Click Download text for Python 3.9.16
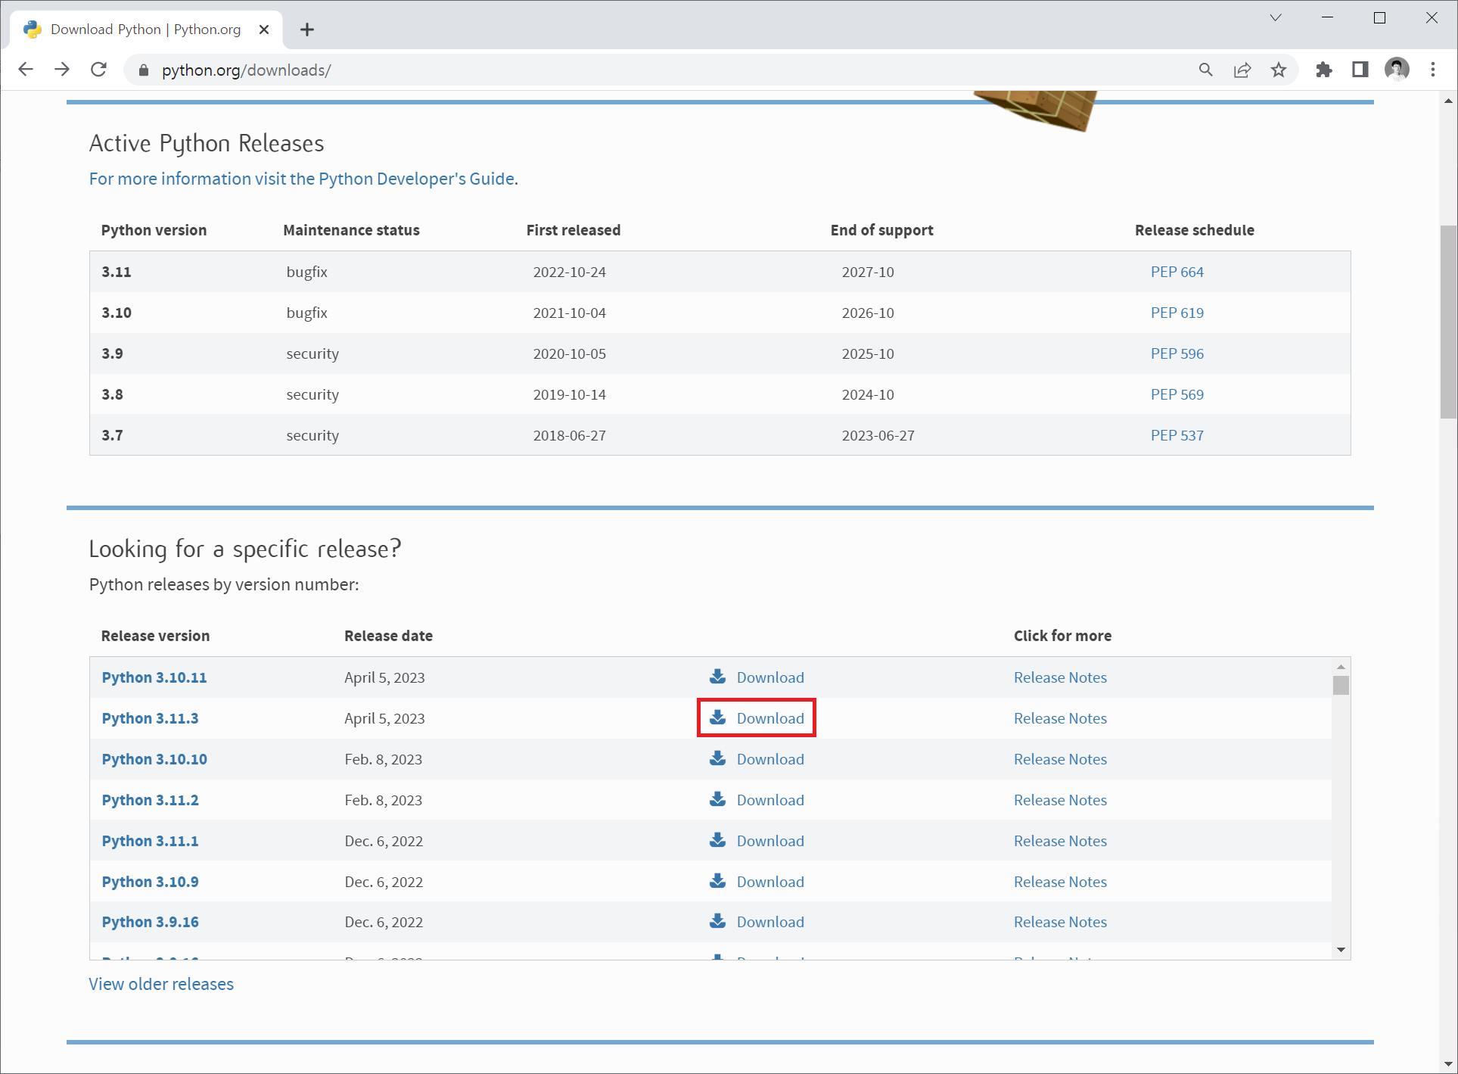 tap(770, 922)
